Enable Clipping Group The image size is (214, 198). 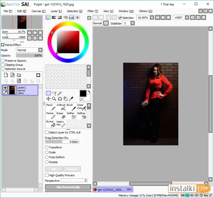coord(3,65)
